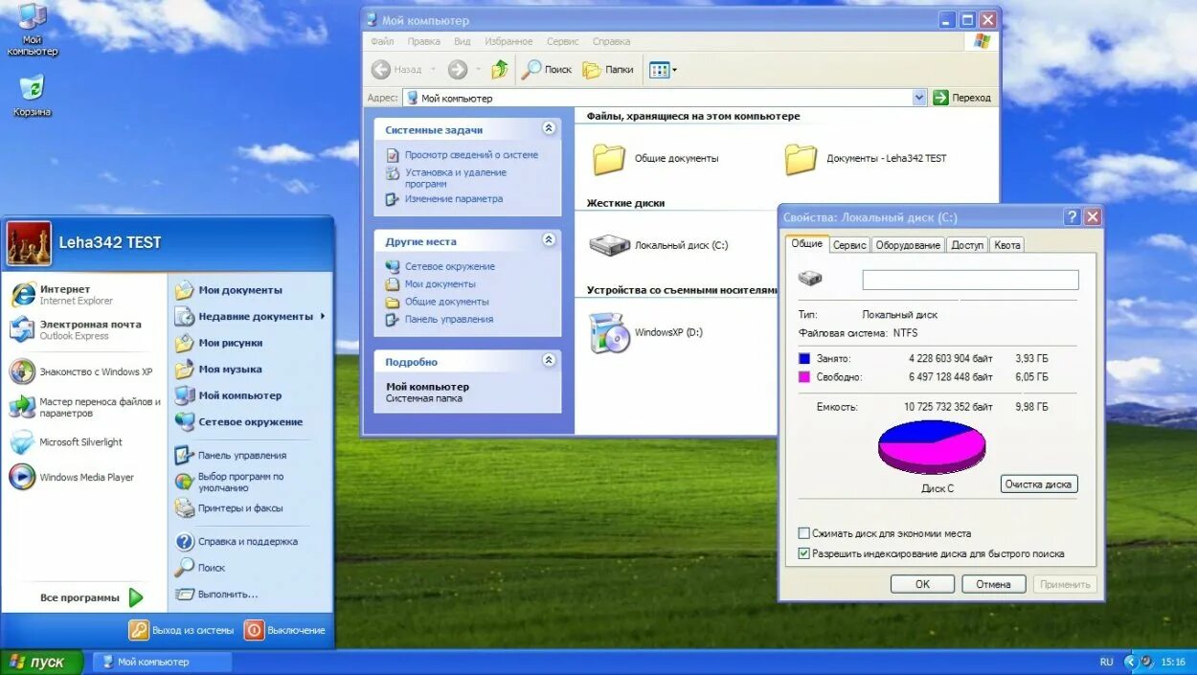The image size is (1197, 675).
Task: Open the Избранное menu
Action: 508,42
